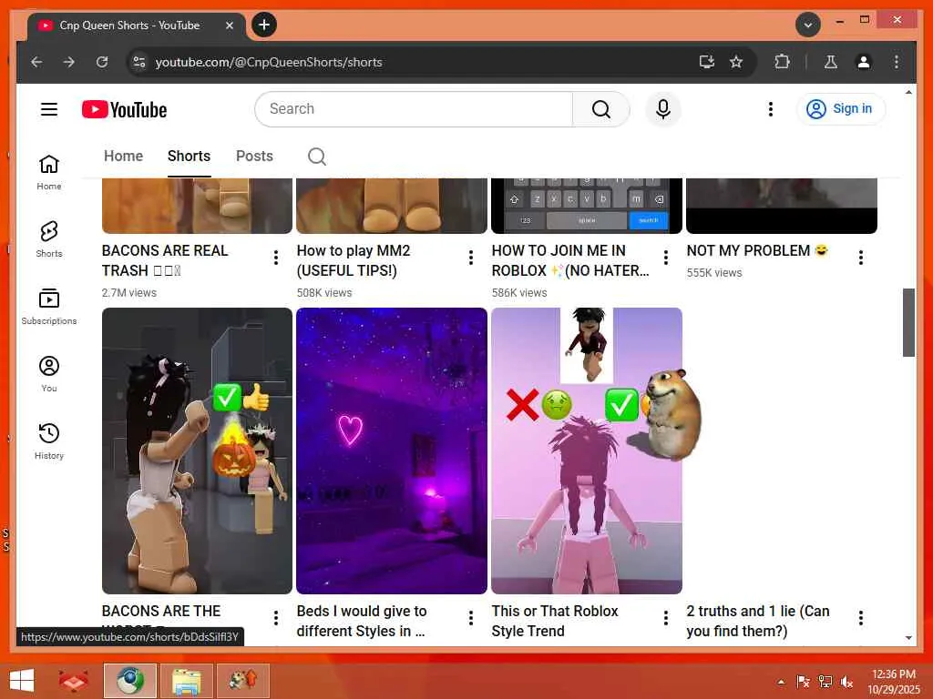This screenshot has width=933, height=699.
Task: Click the page vertical scrollbar thumb
Action: (908, 322)
